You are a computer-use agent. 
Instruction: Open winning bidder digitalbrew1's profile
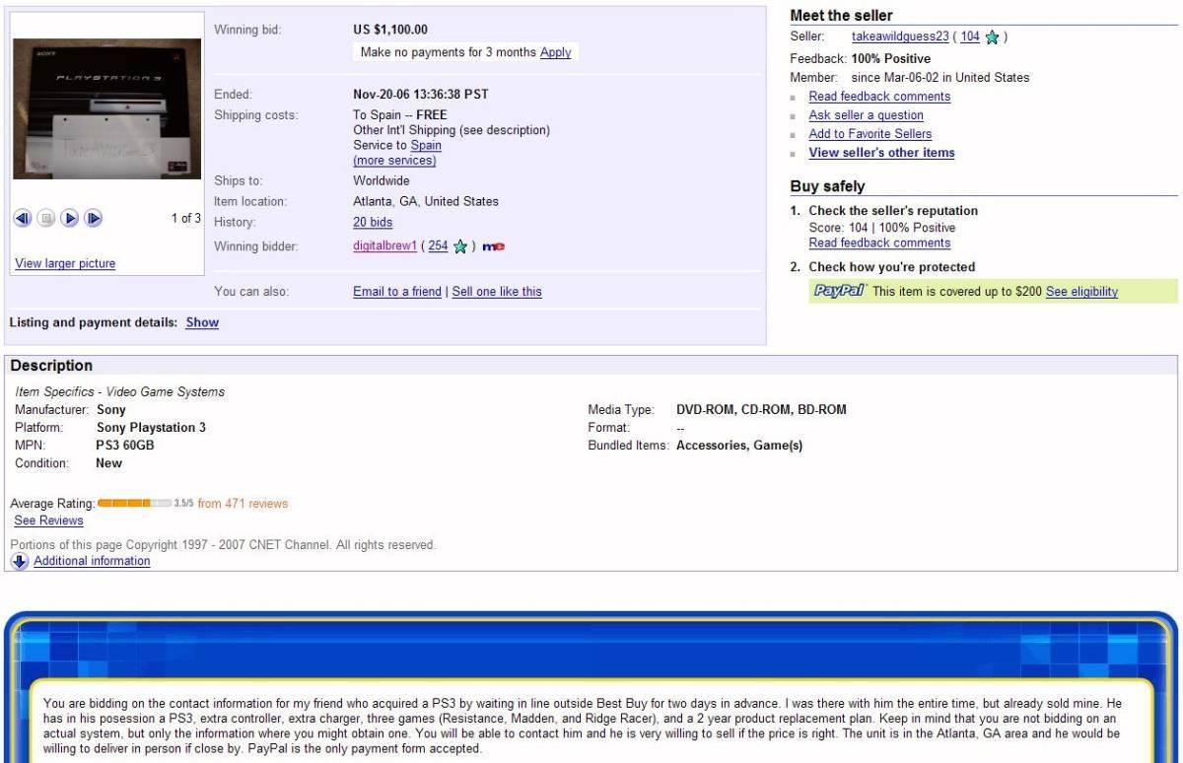[385, 246]
